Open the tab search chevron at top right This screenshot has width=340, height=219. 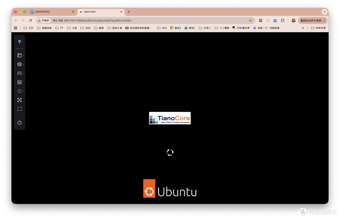324,12
